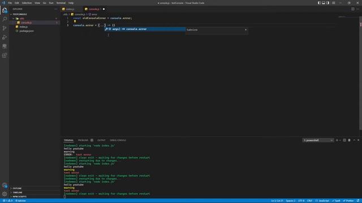Click the CRLF end-of-line status

tap(309, 201)
